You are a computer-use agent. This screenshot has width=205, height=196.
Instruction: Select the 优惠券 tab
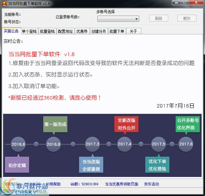coord(82,31)
